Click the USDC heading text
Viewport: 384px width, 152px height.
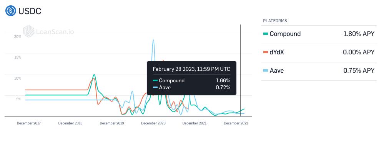click(x=30, y=11)
